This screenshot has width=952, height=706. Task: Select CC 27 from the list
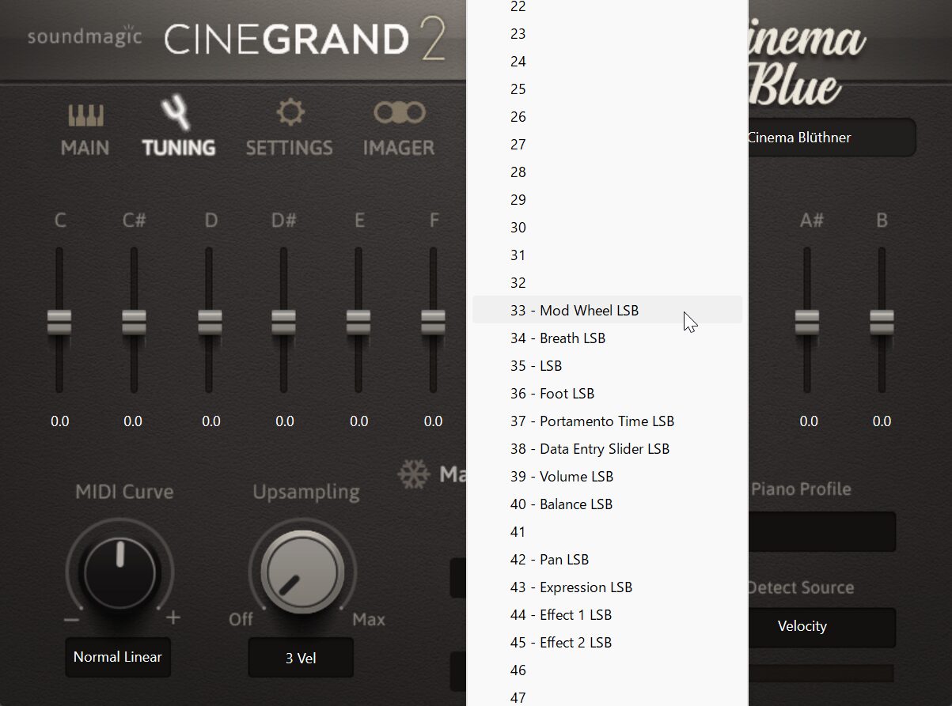tap(607, 145)
